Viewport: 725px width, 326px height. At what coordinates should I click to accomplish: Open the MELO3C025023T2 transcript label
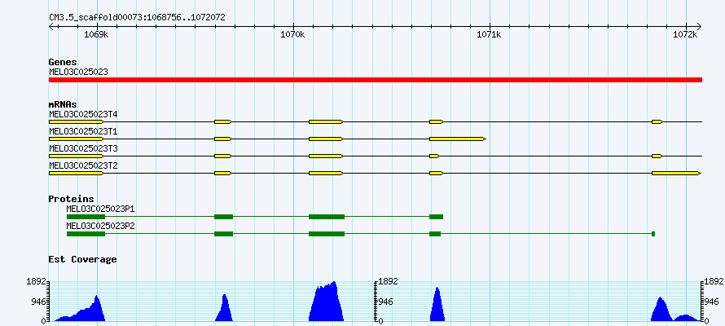point(83,165)
